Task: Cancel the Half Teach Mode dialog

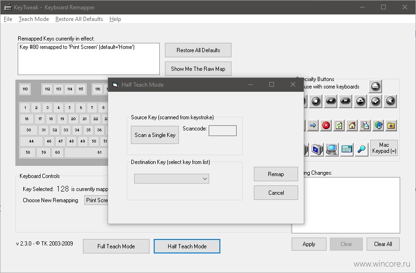Action: (276, 192)
